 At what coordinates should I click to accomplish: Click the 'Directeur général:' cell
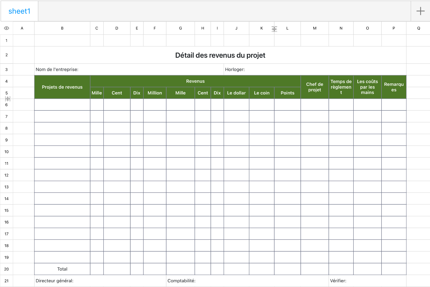click(100, 281)
